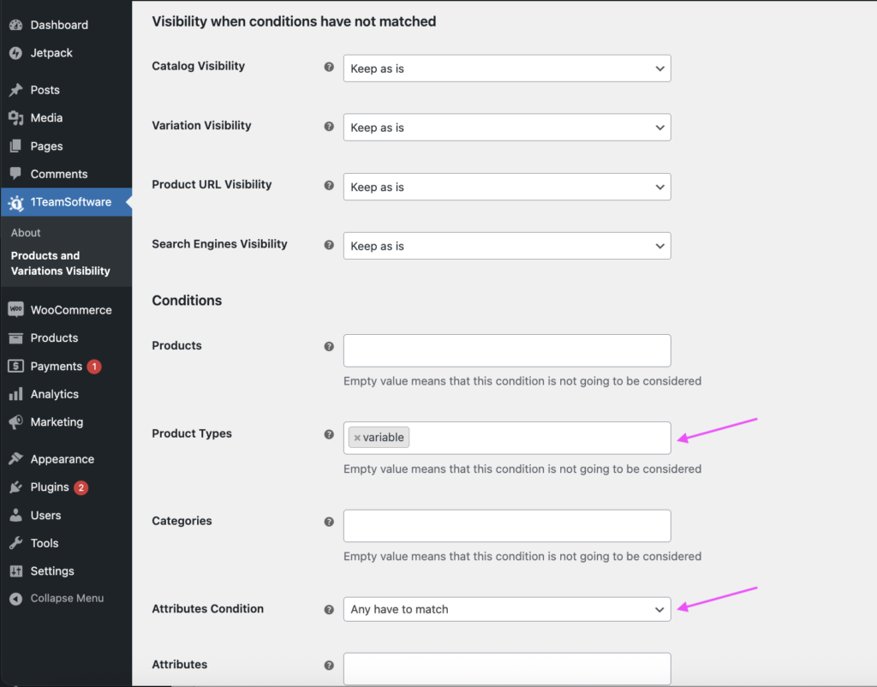Click help icon beside Catalog Visibility

pos(329,67)
